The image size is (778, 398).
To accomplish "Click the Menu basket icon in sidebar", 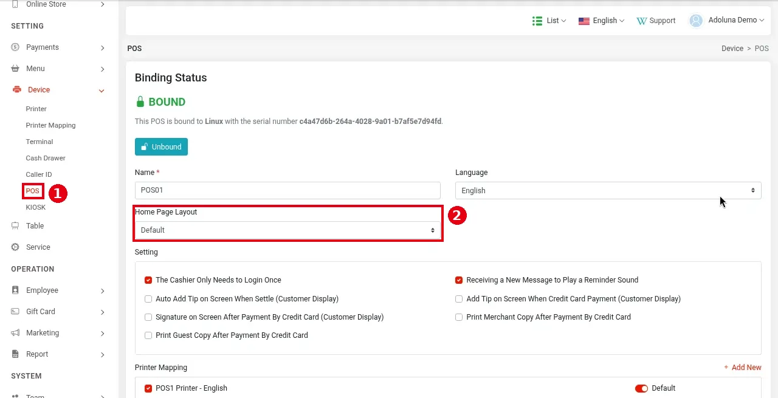I will click(15, 69).
